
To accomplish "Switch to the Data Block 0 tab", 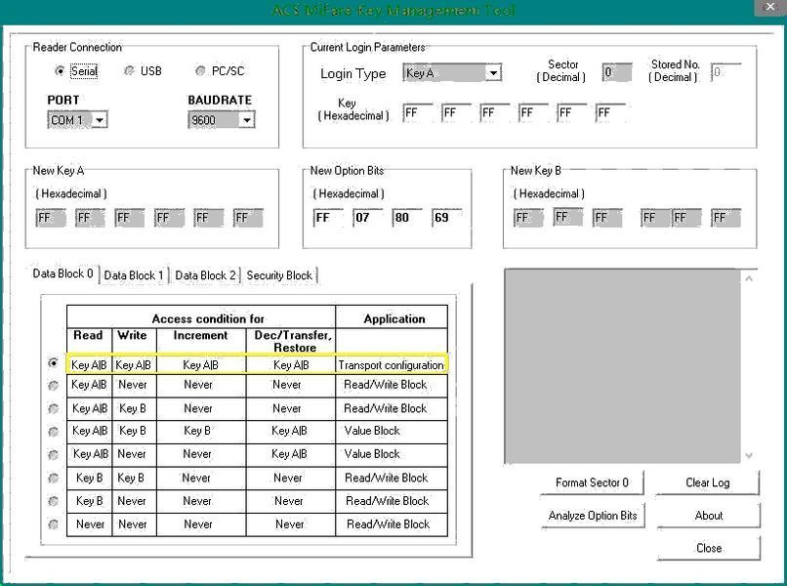I will (62, 273).
